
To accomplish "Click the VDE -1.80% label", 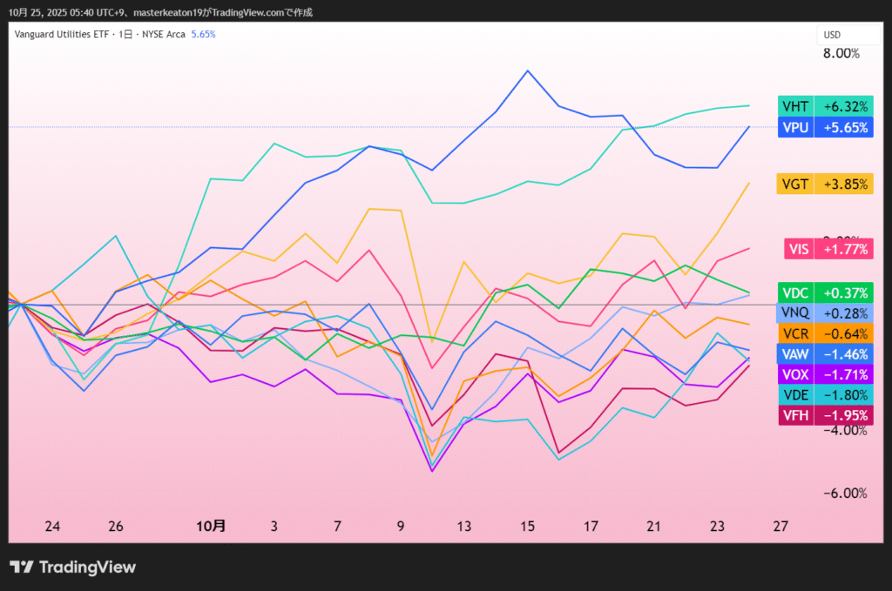I will pyautogui.click(x=825, y=394).
